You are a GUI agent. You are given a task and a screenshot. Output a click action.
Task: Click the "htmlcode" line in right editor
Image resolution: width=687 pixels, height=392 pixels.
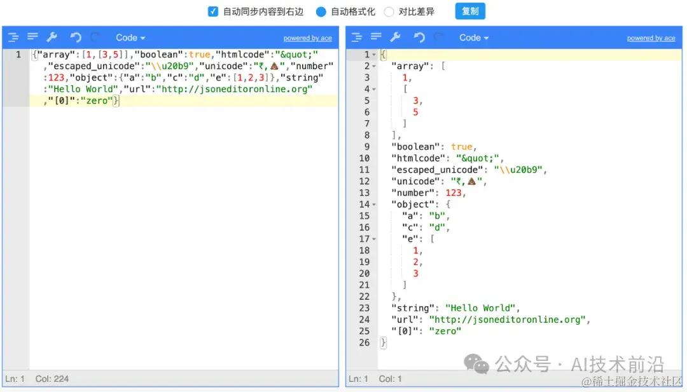pyautogui.click(x=447, y=158)
